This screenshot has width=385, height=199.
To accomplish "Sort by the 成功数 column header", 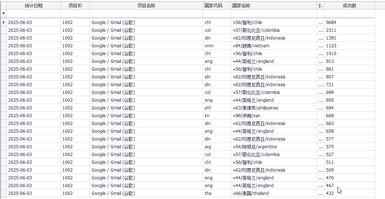I will 349,6.
